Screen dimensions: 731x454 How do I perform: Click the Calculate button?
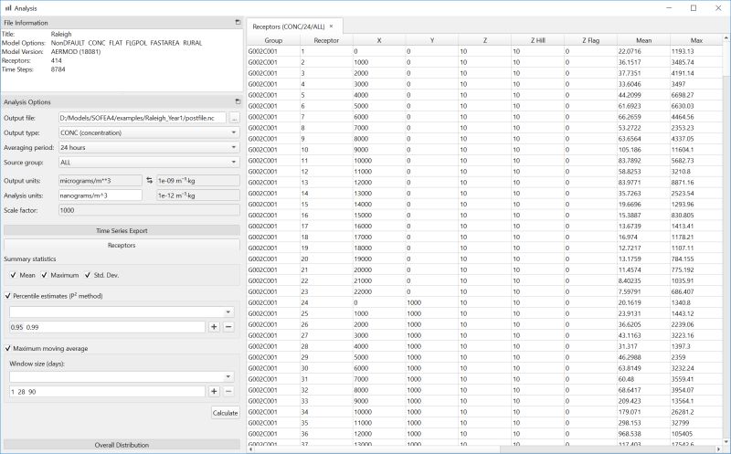225,413
